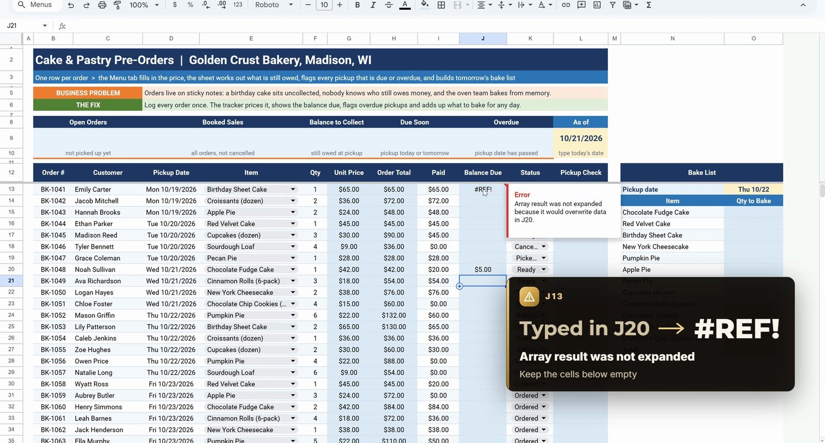This screenshot has height=443, width=825.
Task: Apply italic formatting
Action: (373, 5)
